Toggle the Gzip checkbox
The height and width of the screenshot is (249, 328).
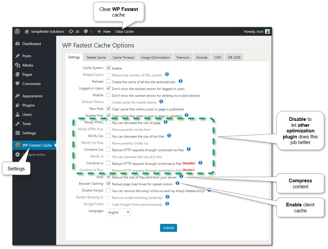108,177
